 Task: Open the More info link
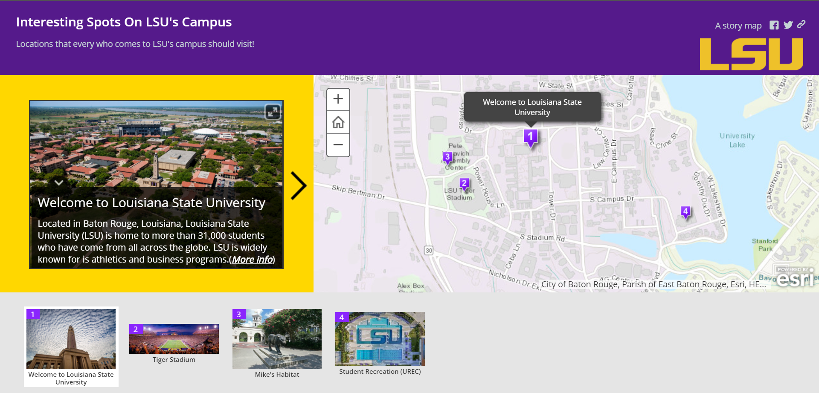point(253,260)
